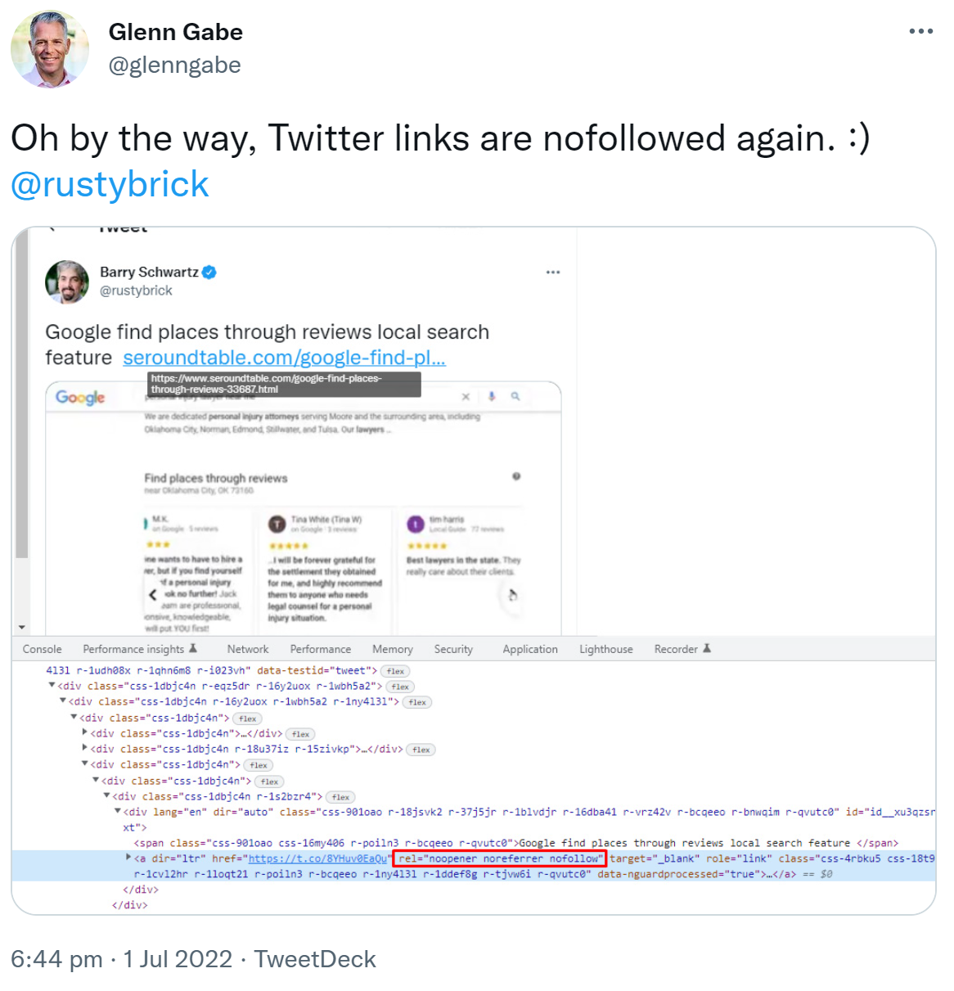Open the Lighthouse tab in DevTools

click(605, 648)
